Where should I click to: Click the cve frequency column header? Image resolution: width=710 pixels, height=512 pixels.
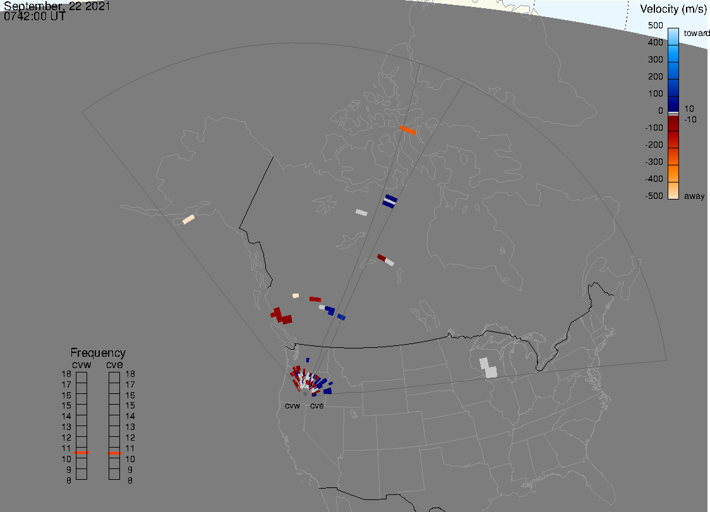(114, 364)
